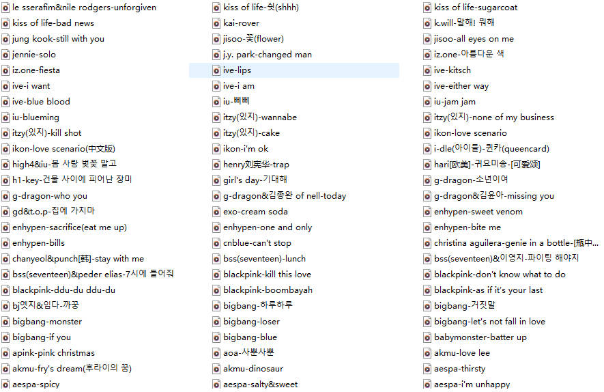Click the icon before 'enhypen-bills'

coord(5,243)
